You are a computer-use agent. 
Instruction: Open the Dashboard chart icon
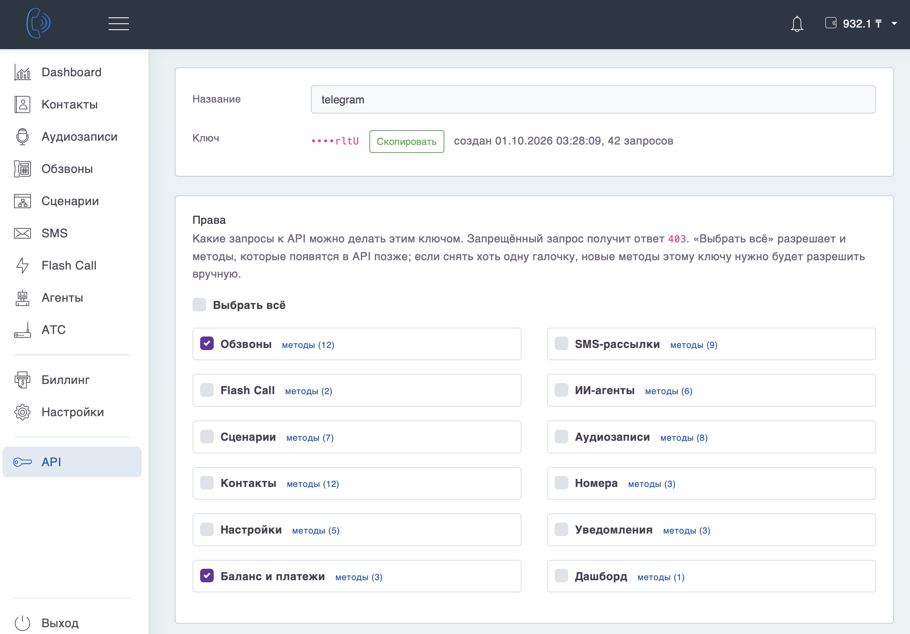click(x=22, y=72)
